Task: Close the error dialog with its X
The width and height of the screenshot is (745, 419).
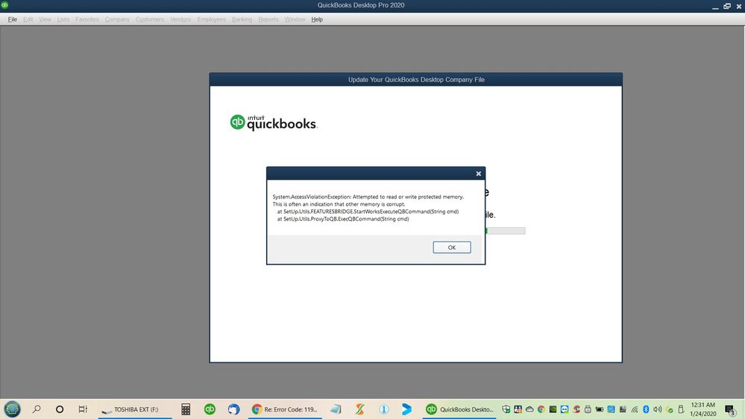Action: (479, 174)
